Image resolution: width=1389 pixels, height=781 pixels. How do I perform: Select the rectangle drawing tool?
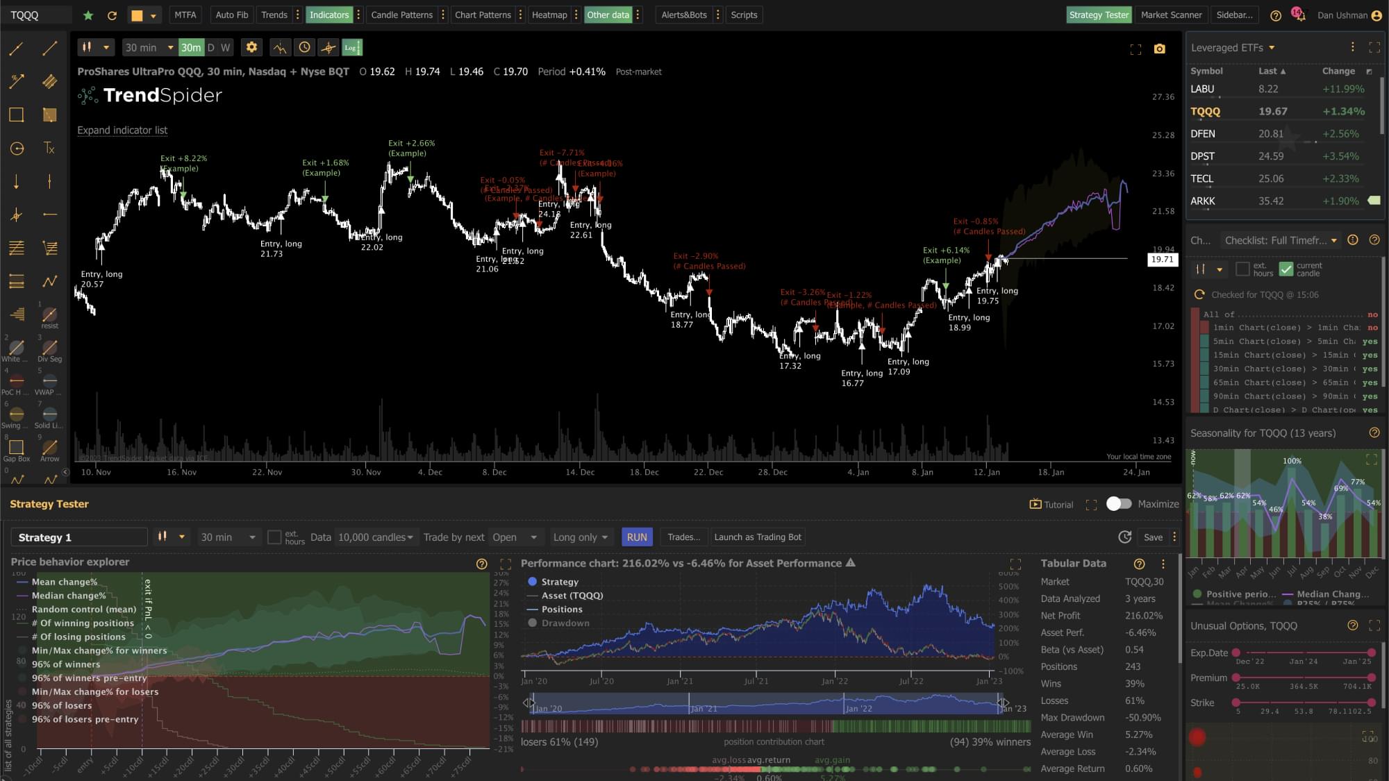pyautogui.click(x=16, y=115)
